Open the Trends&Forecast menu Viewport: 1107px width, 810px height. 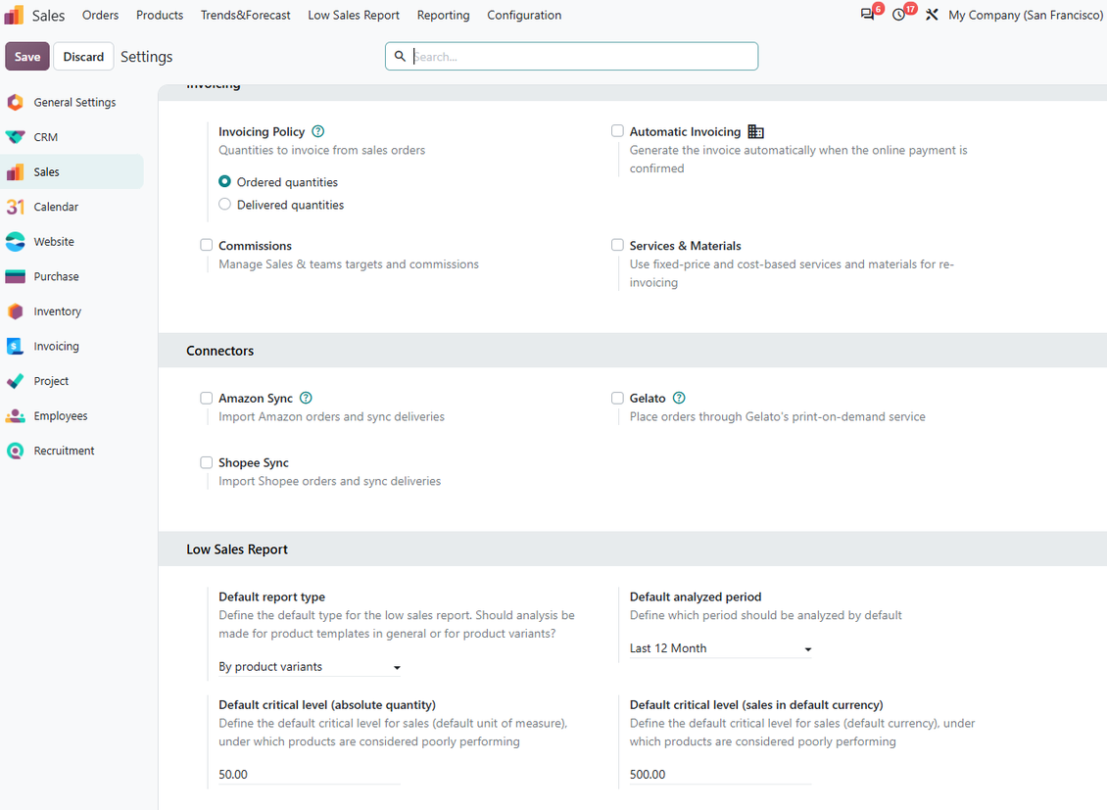[245, 15]
